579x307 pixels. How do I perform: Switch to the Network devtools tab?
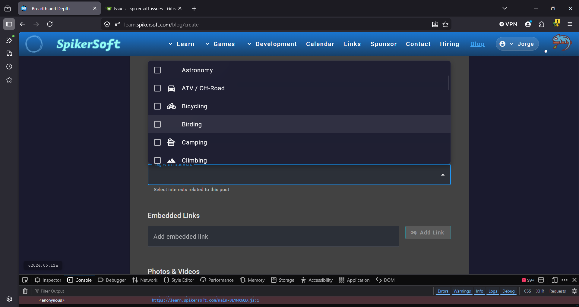tap(145, 280)
